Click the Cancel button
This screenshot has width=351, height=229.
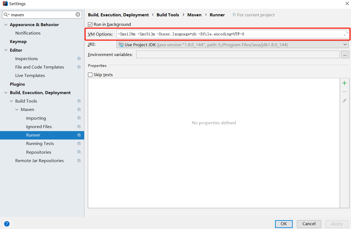tap(309, 224)
